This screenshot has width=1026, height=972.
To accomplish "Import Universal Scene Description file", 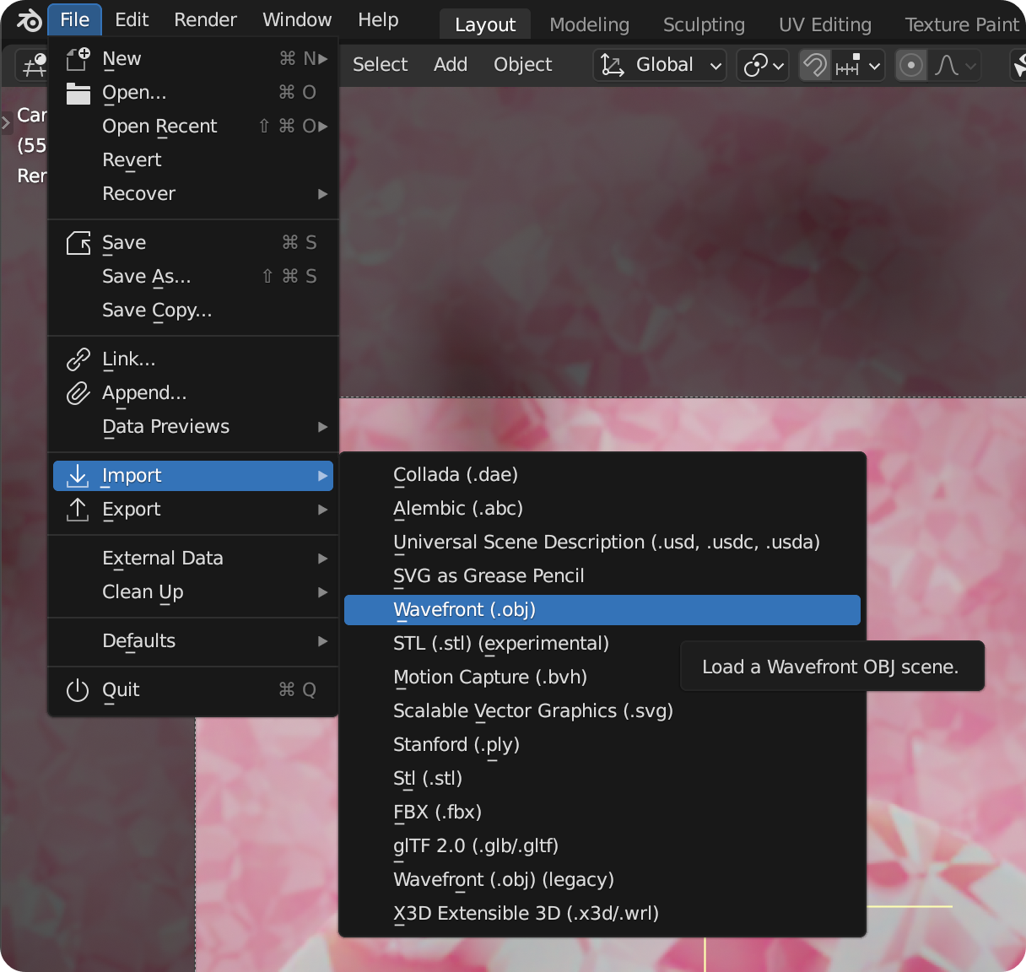I will pyautogui.click(x=602, y=543).
